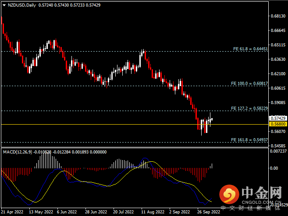The width and height of the screenshot is (288, 216).
Task: Click the yellow price tag 0.56800
Action: 278,124
